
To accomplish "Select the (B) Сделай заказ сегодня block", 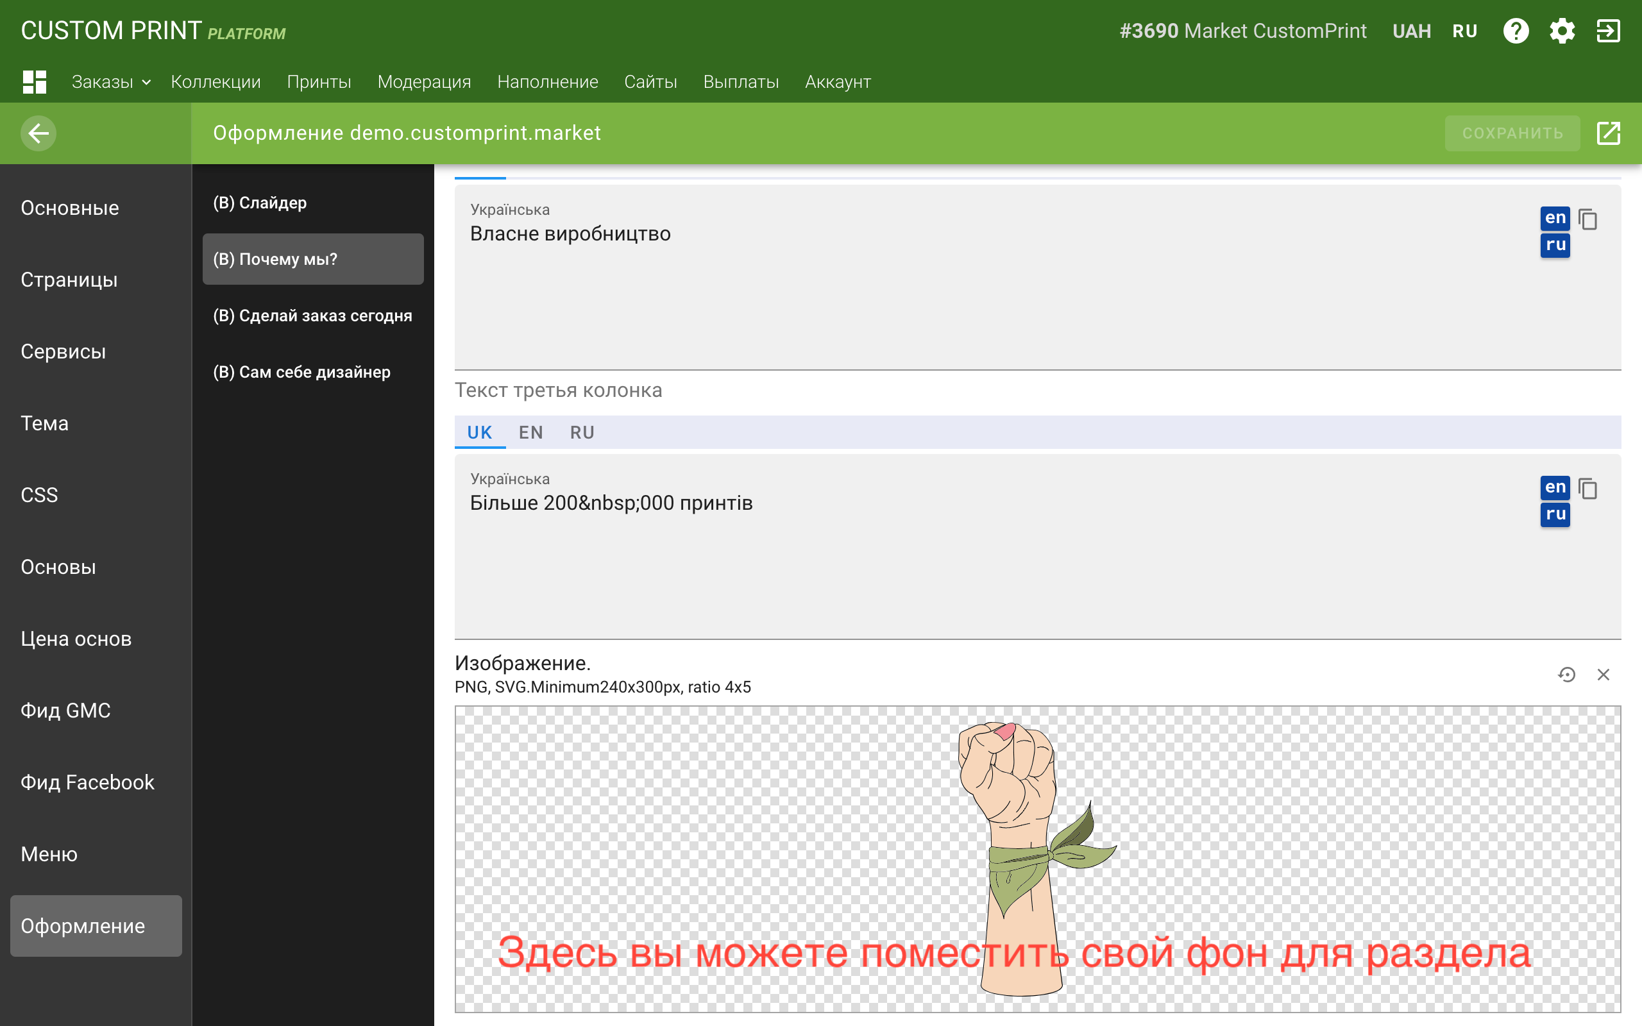I will click(313, 315).
